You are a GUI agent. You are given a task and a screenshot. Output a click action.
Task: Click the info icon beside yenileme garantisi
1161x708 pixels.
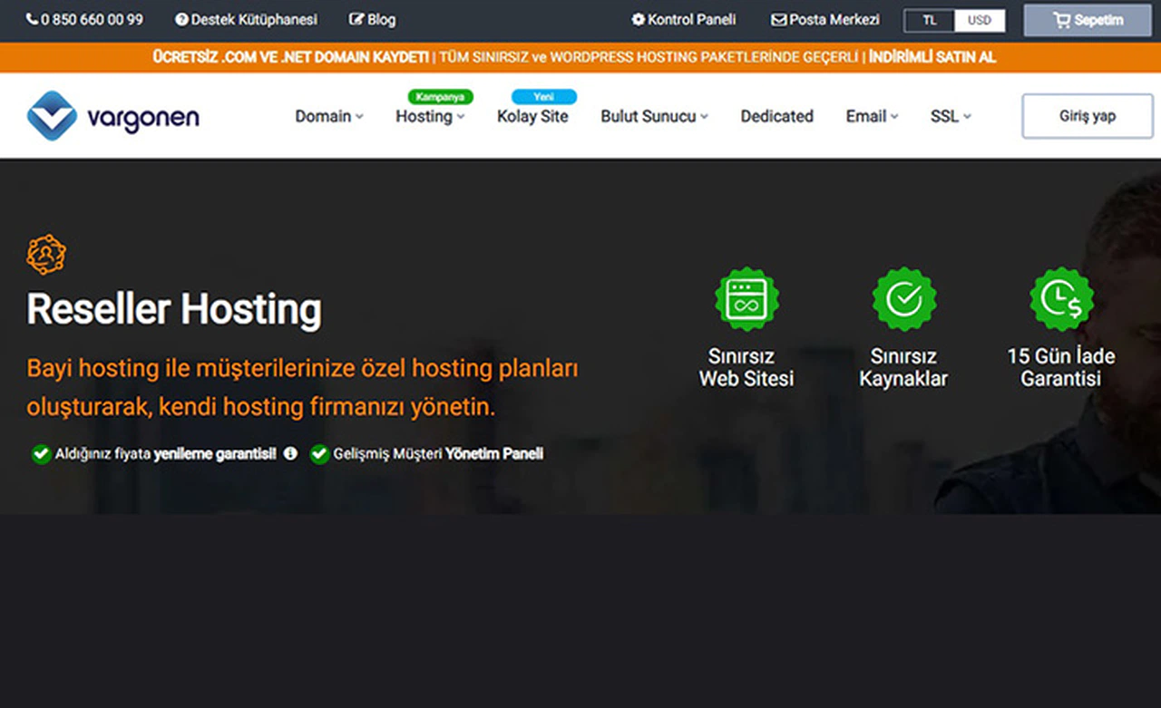click(290, 453)
